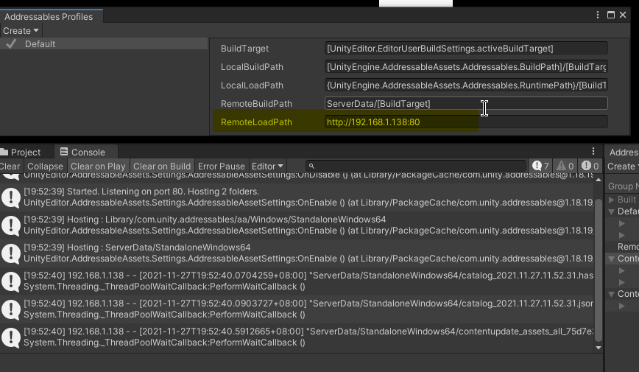Toggle Error Pause option
The image size is (639, 372).
[x=222, y=166]
